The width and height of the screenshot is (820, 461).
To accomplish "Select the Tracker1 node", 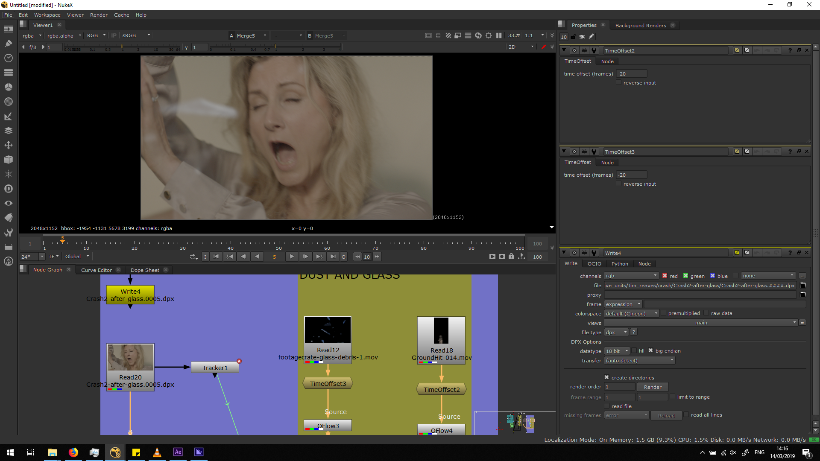I will point(215,368).
